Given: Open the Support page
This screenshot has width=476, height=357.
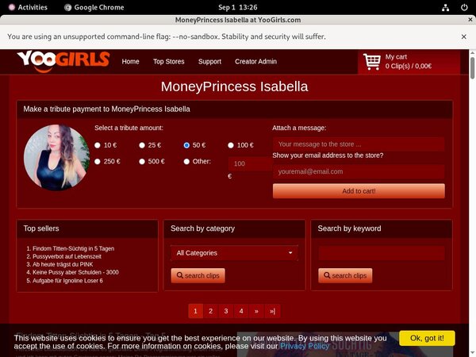Looking at the screenshot, I should (209, 62).
